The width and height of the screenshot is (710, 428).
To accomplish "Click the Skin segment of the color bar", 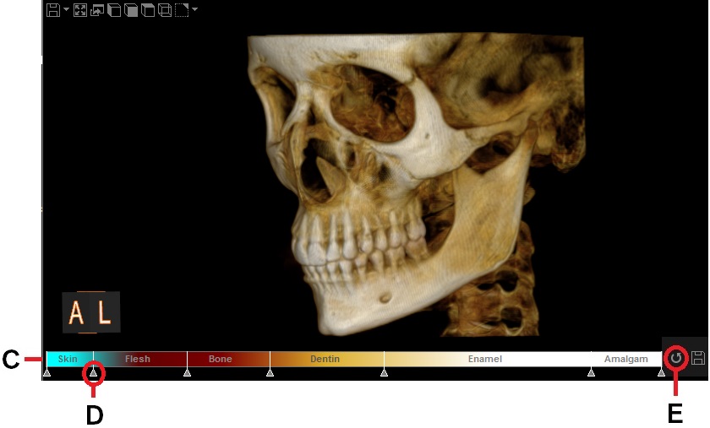I will click(69, 359).
